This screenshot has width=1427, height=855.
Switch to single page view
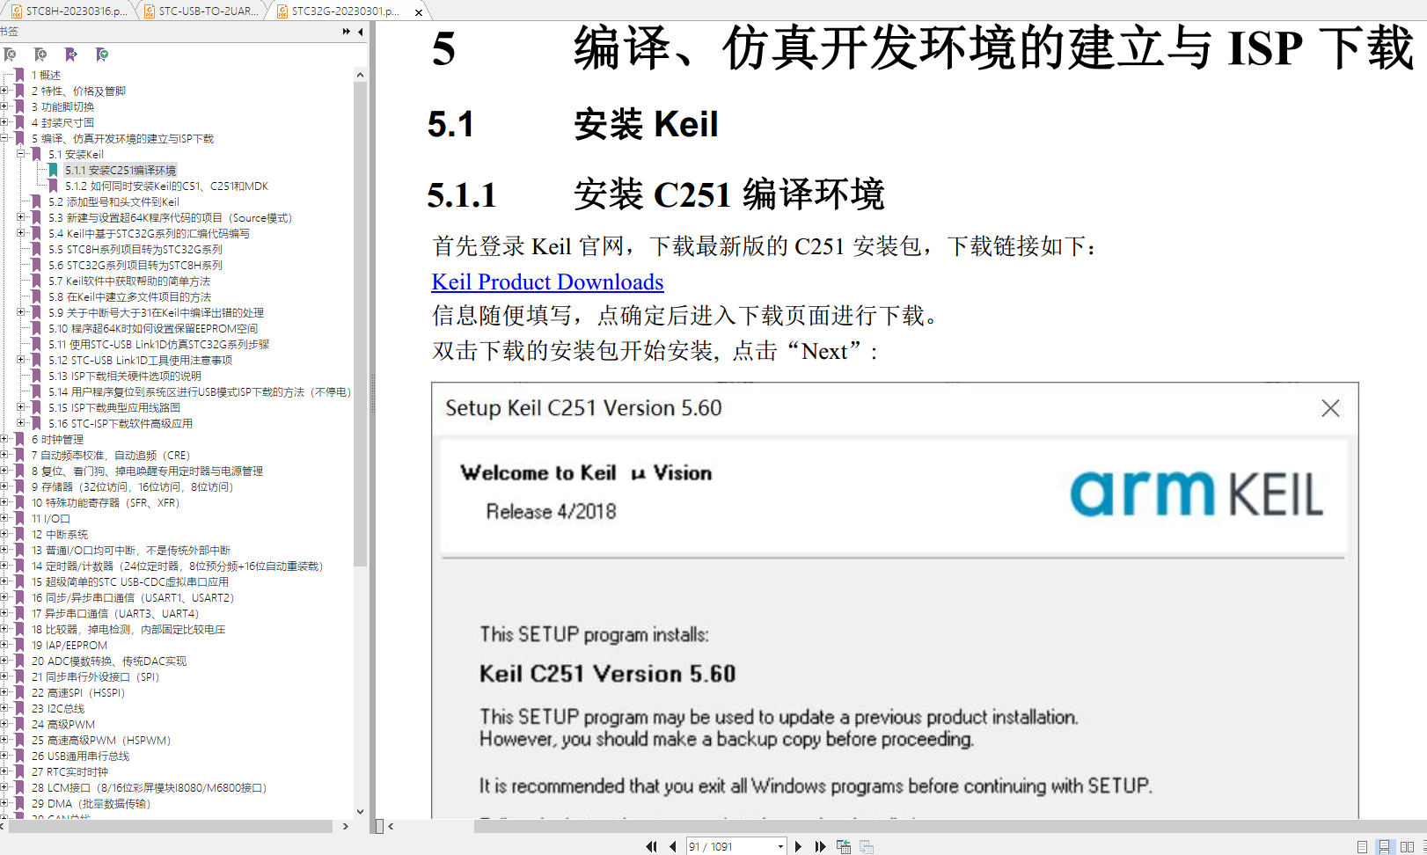[1362, 846]
